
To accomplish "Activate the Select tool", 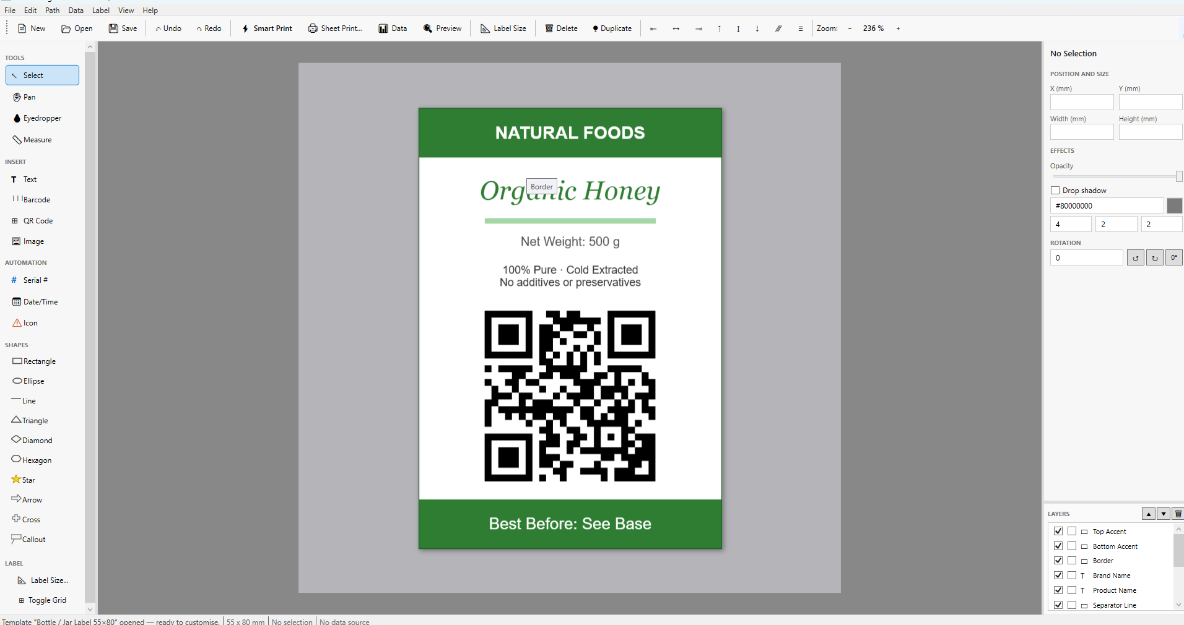I will tap(42, 75).
